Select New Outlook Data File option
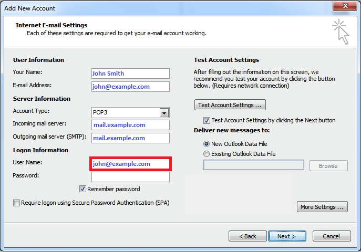Viewport: 361px width, 252px height. (x=207, y=144)
